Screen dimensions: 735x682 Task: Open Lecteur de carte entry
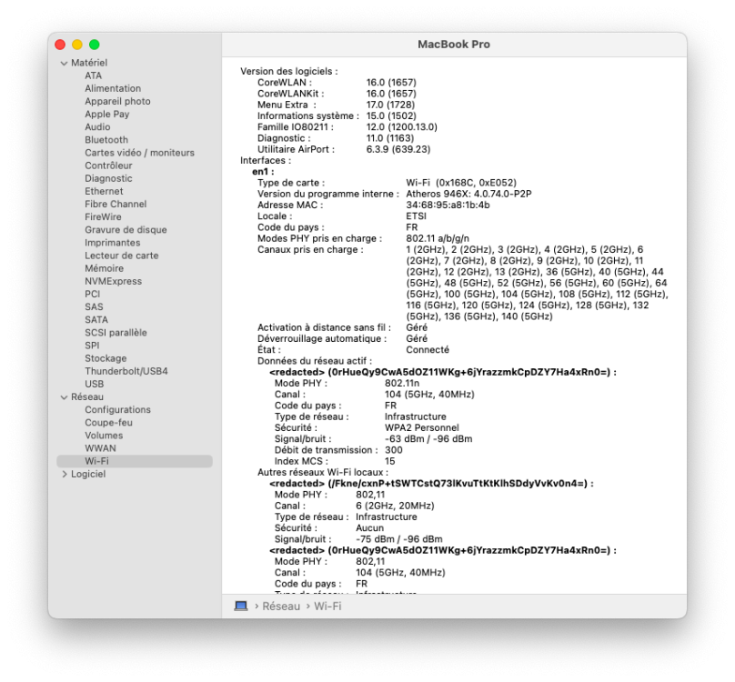(121, 256)
